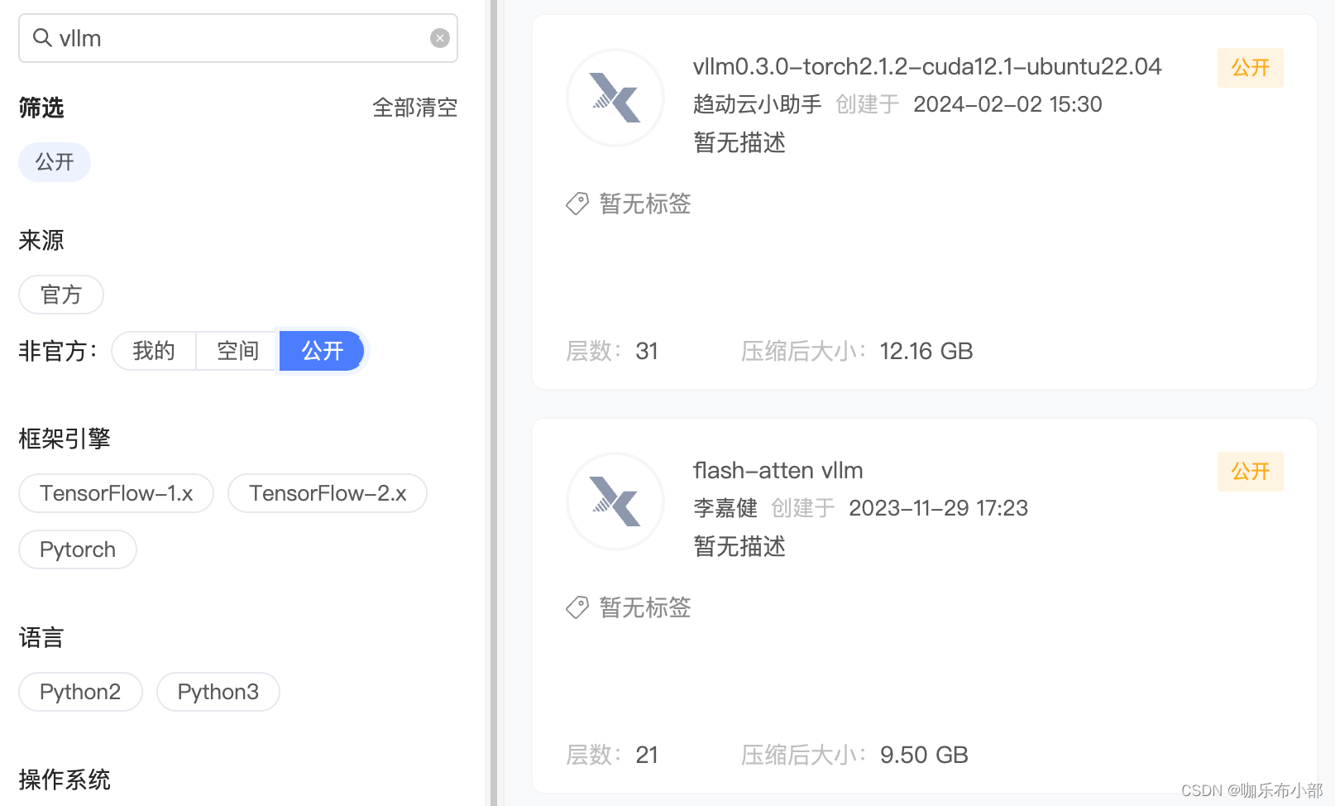
Task: Click the vertical divider scrollbar between panels
Action: pos(494,403)
